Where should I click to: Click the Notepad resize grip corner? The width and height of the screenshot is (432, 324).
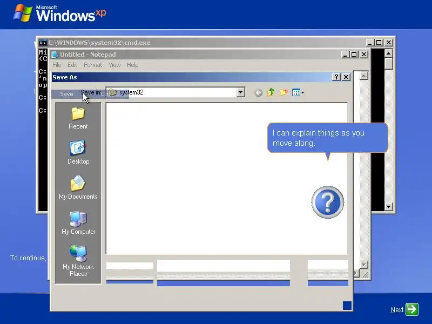(x=365, y=274)
